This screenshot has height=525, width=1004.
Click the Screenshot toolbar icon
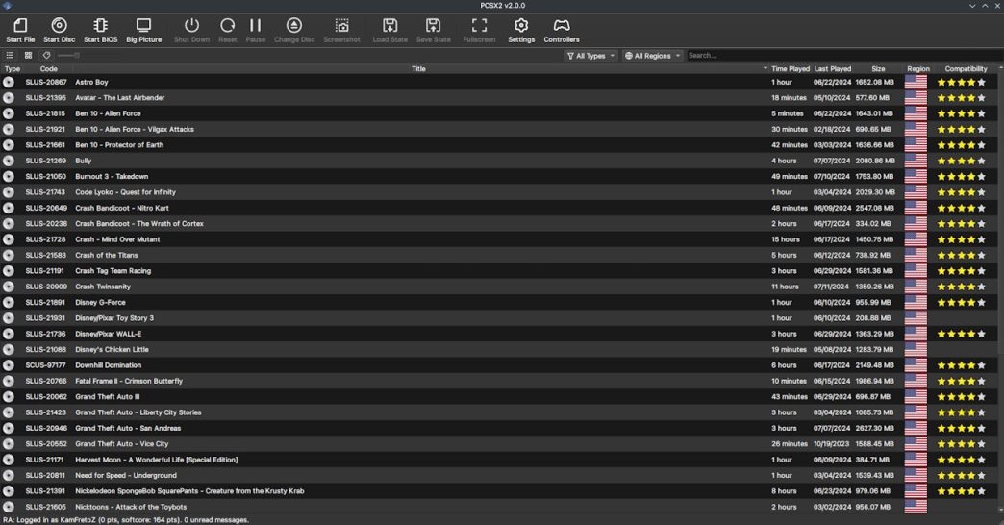tap(342, 30)
